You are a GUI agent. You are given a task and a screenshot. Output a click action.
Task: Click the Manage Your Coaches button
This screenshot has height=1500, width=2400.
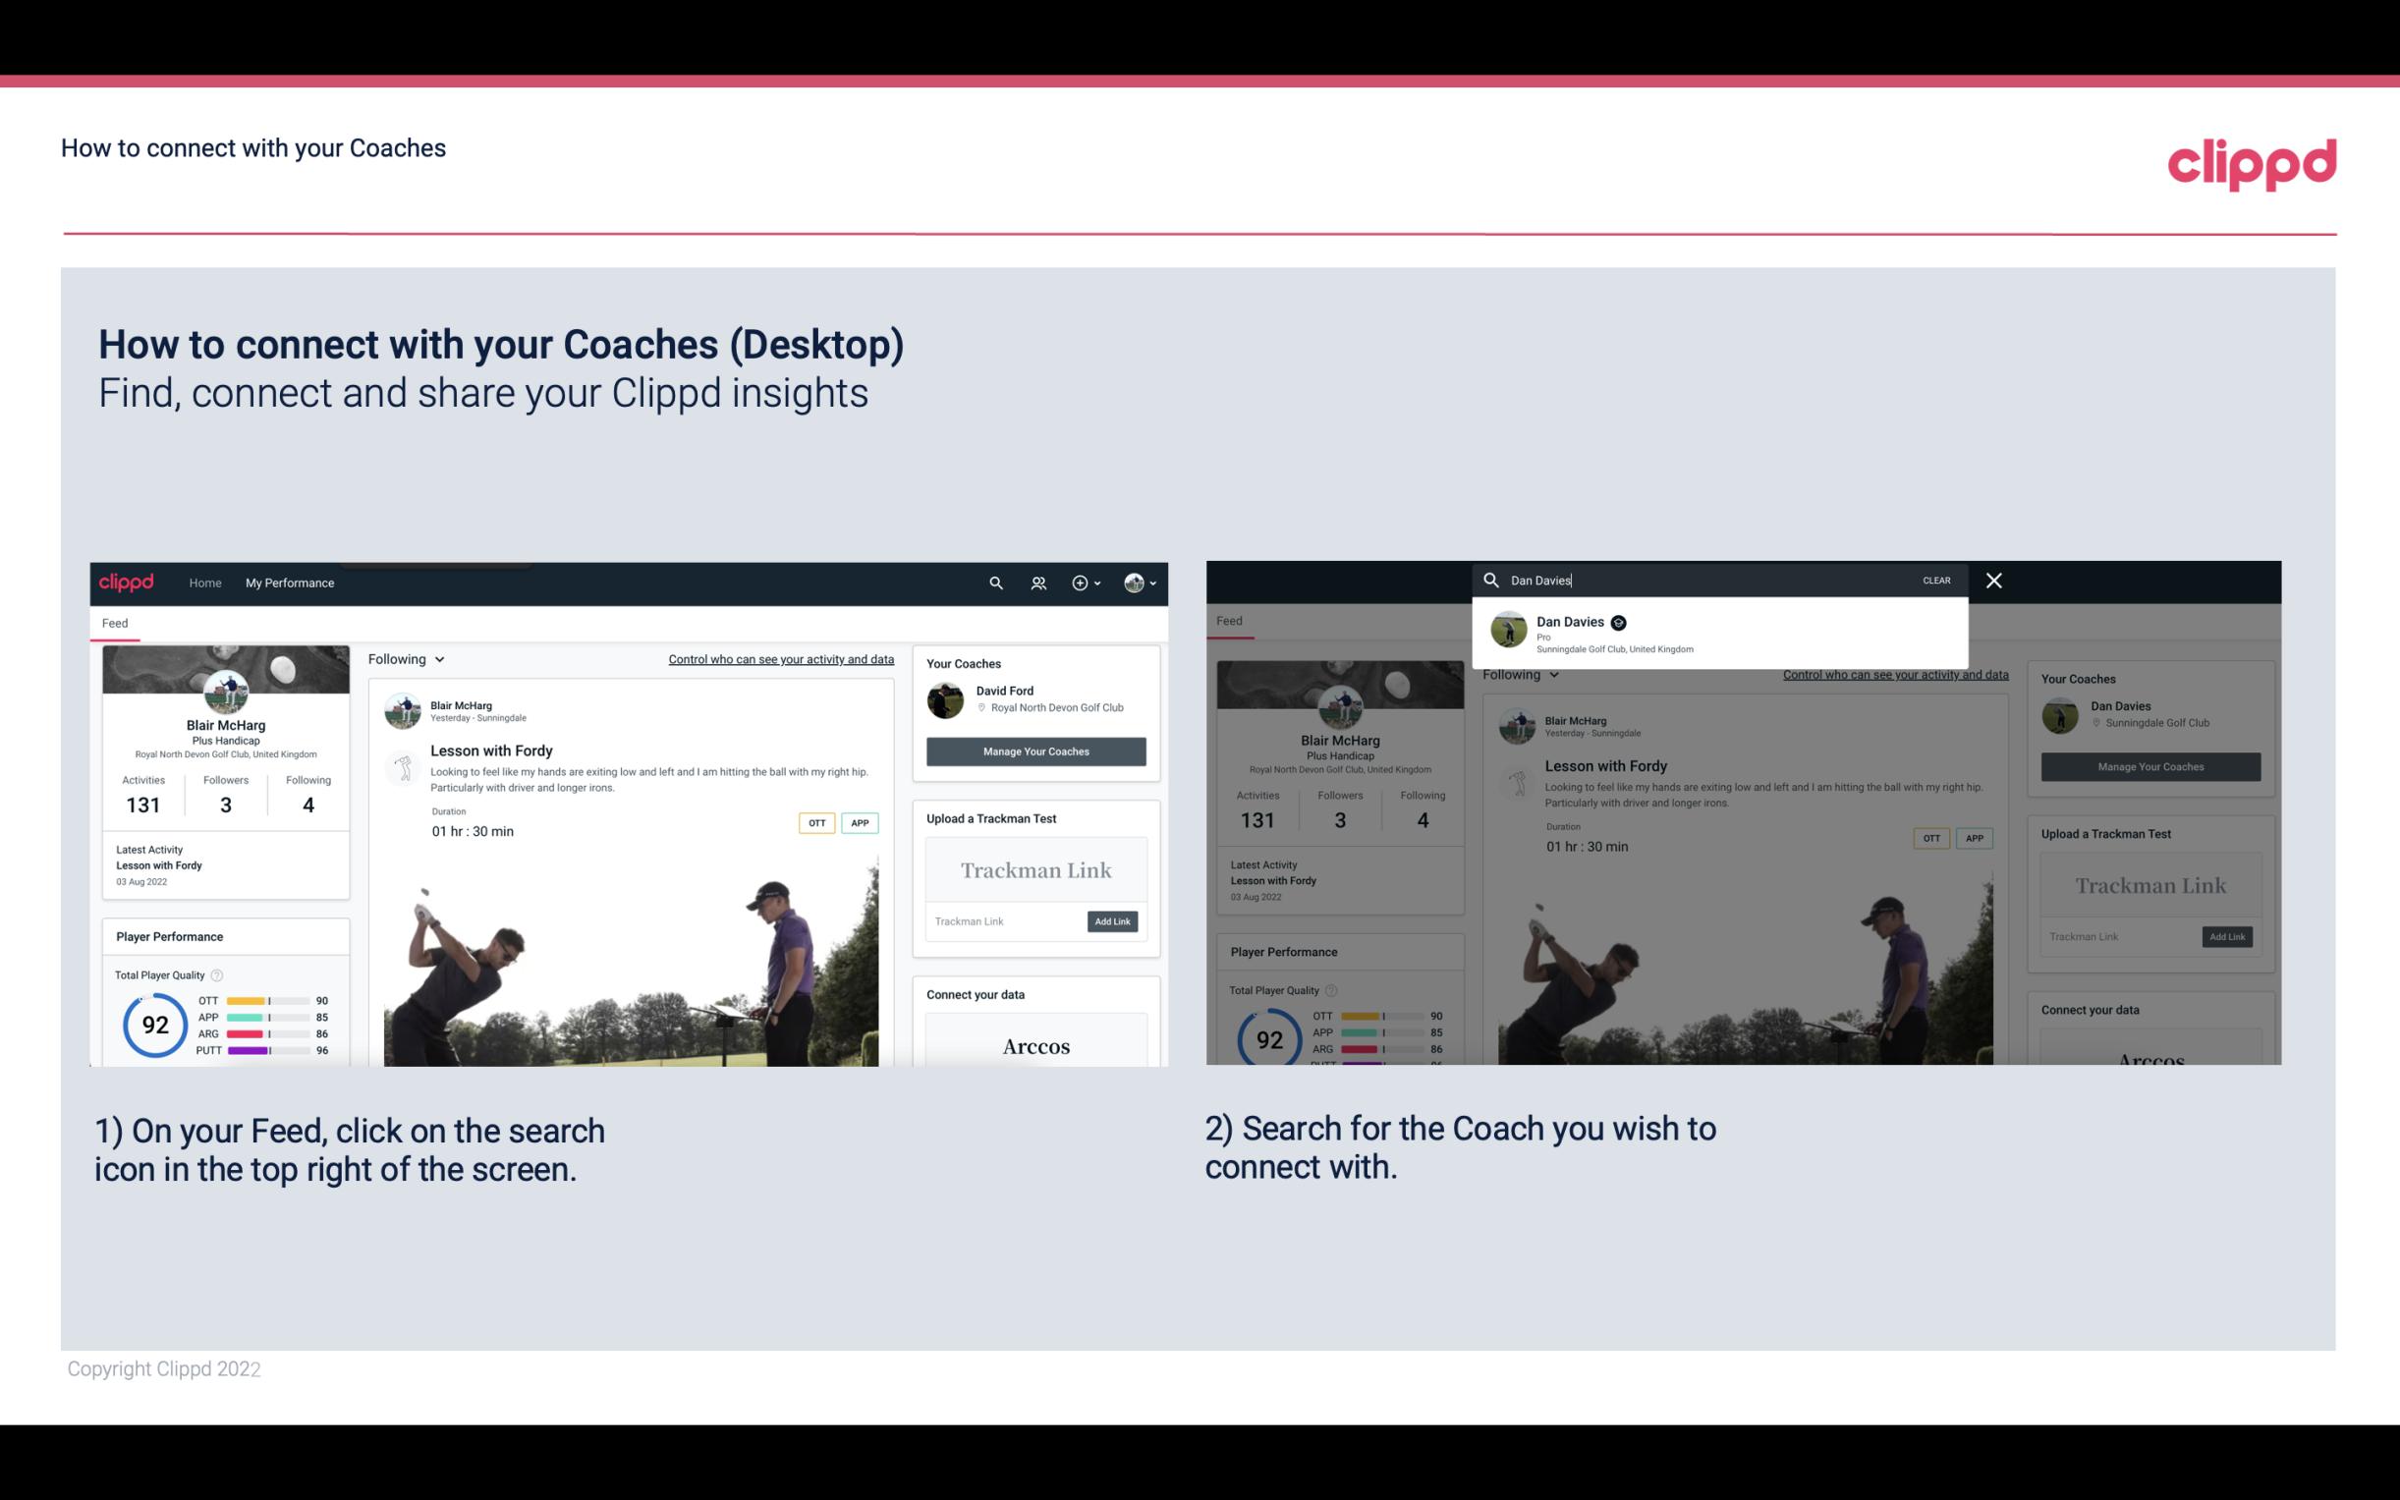tap(1035, 750)
